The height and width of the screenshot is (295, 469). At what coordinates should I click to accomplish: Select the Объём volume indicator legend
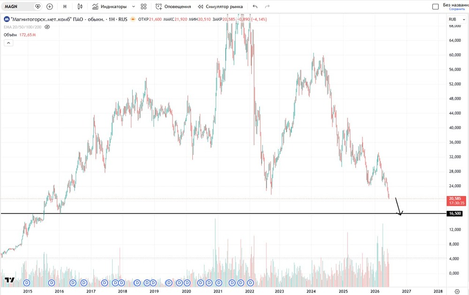tap(10, 35)
